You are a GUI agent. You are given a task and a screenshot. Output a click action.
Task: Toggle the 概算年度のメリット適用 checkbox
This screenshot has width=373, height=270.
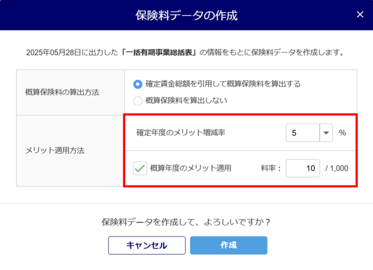tap(140, 169)
